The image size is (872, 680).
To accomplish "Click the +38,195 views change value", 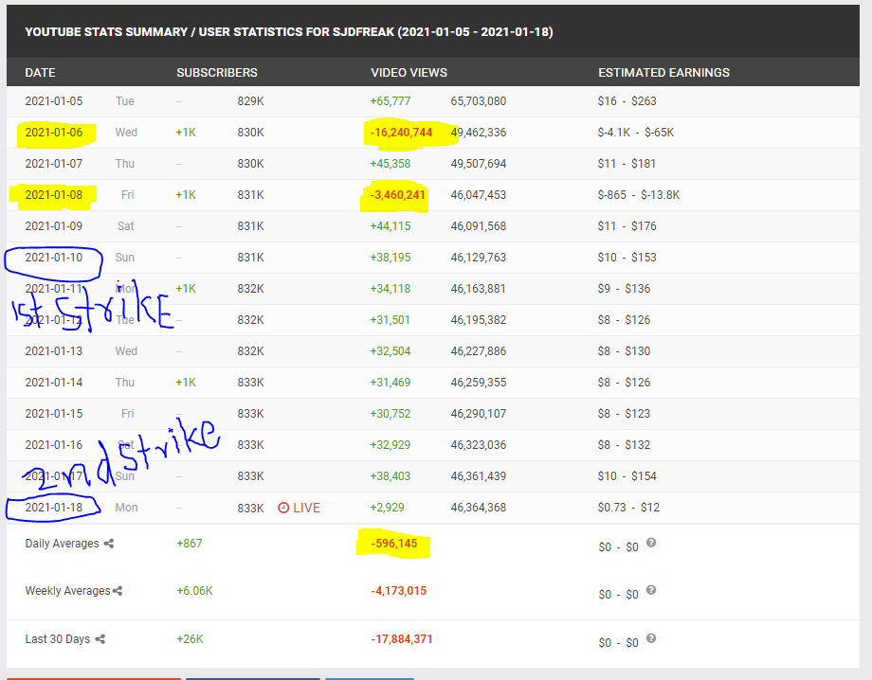I will point(391,258).
